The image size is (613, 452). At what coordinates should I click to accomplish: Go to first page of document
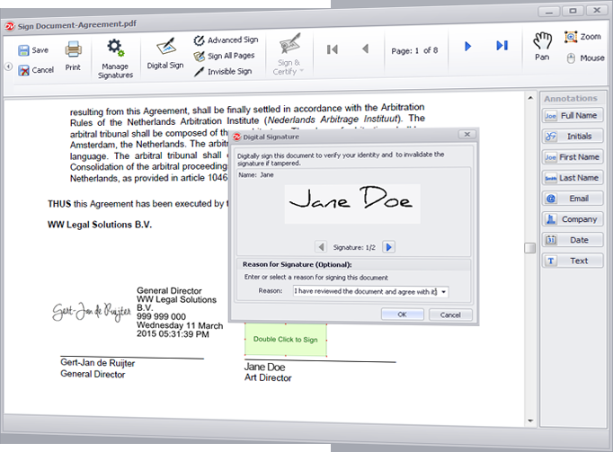click(332, 49)
